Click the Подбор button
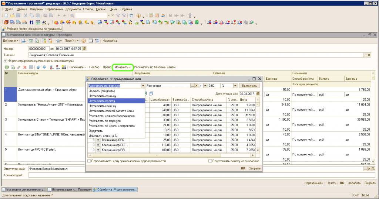379x199 pixels. [x=94, y=67]
